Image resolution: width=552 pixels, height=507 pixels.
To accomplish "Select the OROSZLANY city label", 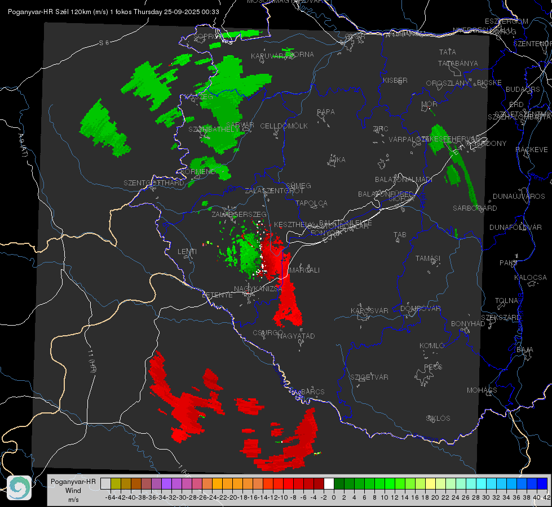I will pos(448,83).
